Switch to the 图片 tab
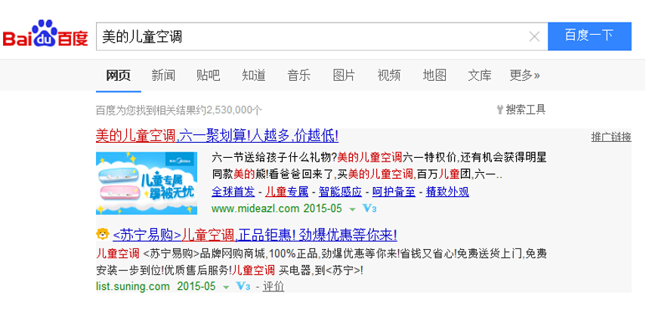The height and width of the screenshot is (314, 652). click(344, 75)
